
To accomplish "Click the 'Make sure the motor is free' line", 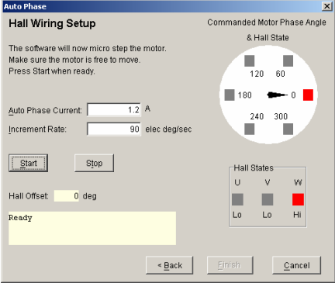I will click(x=74, y=60).
